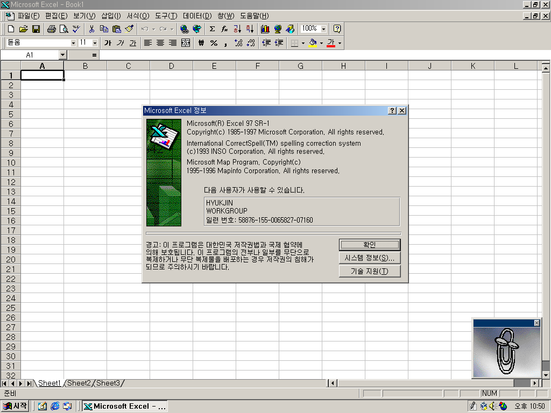Viewport: 551px width, 413px height.
Task: Click the Print icon
Action: click(x=51, y=29)
